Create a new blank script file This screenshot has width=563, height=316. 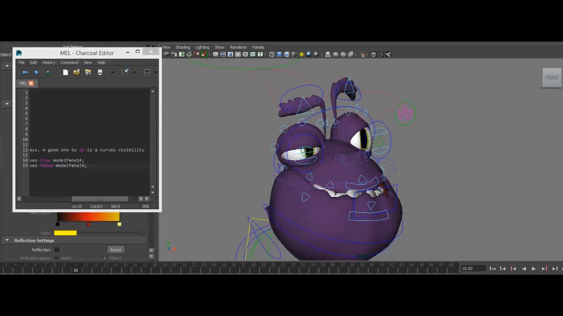coord(65,72)
